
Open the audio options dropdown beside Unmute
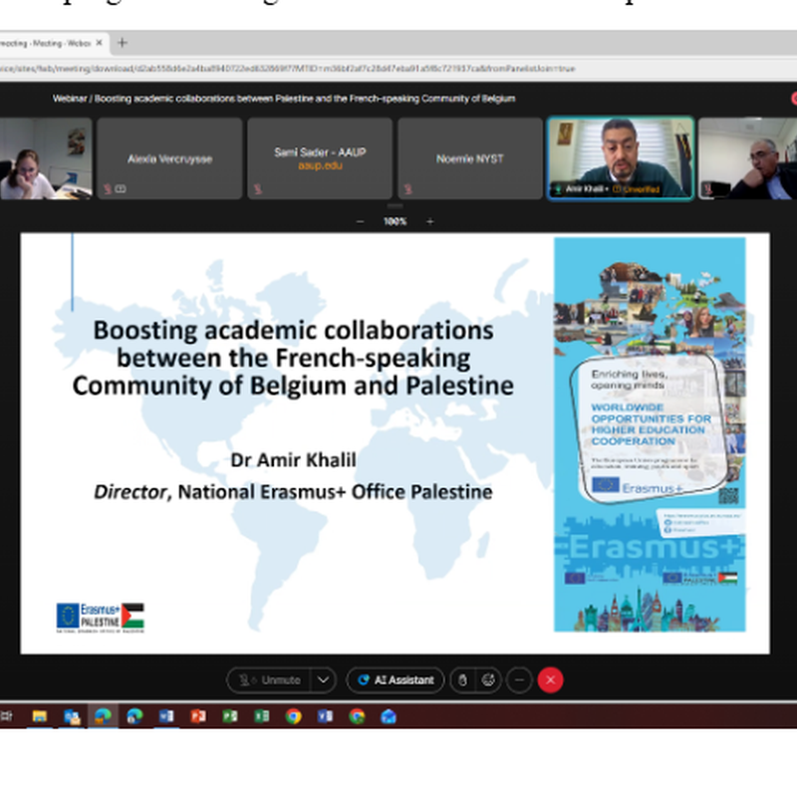point(323,679)
